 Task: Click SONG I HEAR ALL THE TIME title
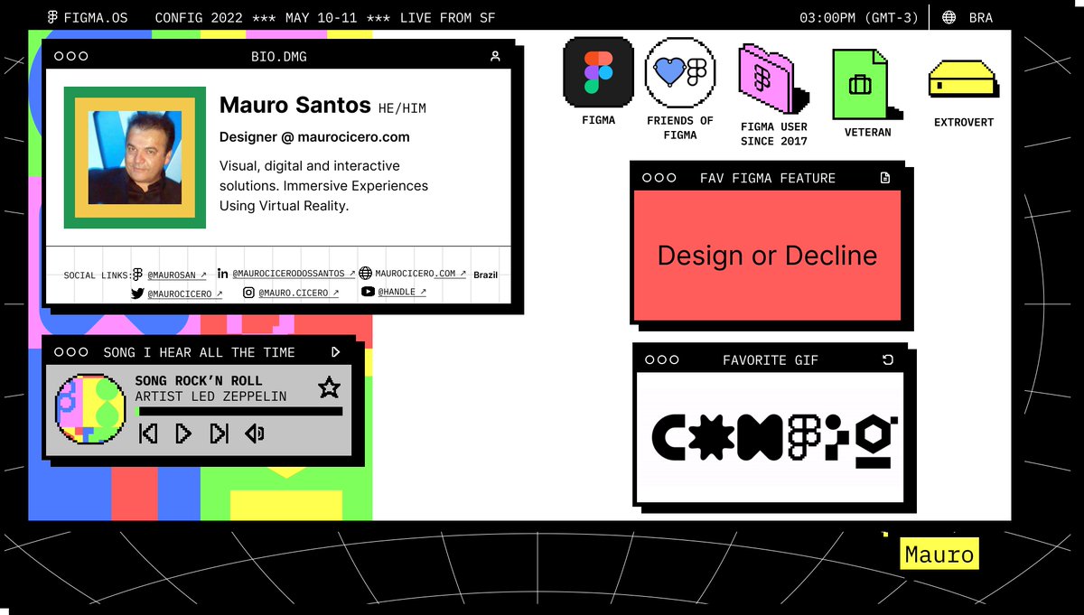(200, 352)
